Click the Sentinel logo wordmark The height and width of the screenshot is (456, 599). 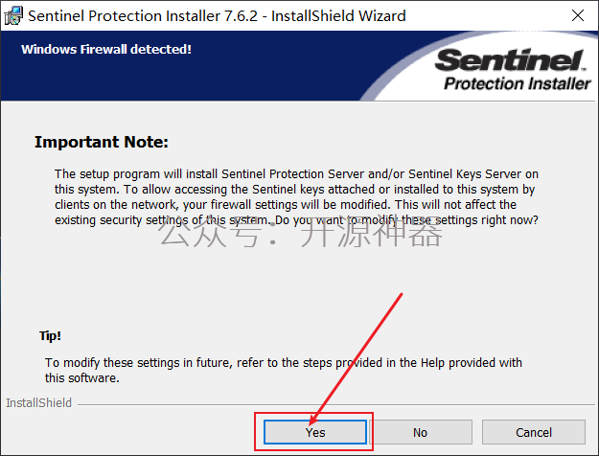click(x=511, y=61)
